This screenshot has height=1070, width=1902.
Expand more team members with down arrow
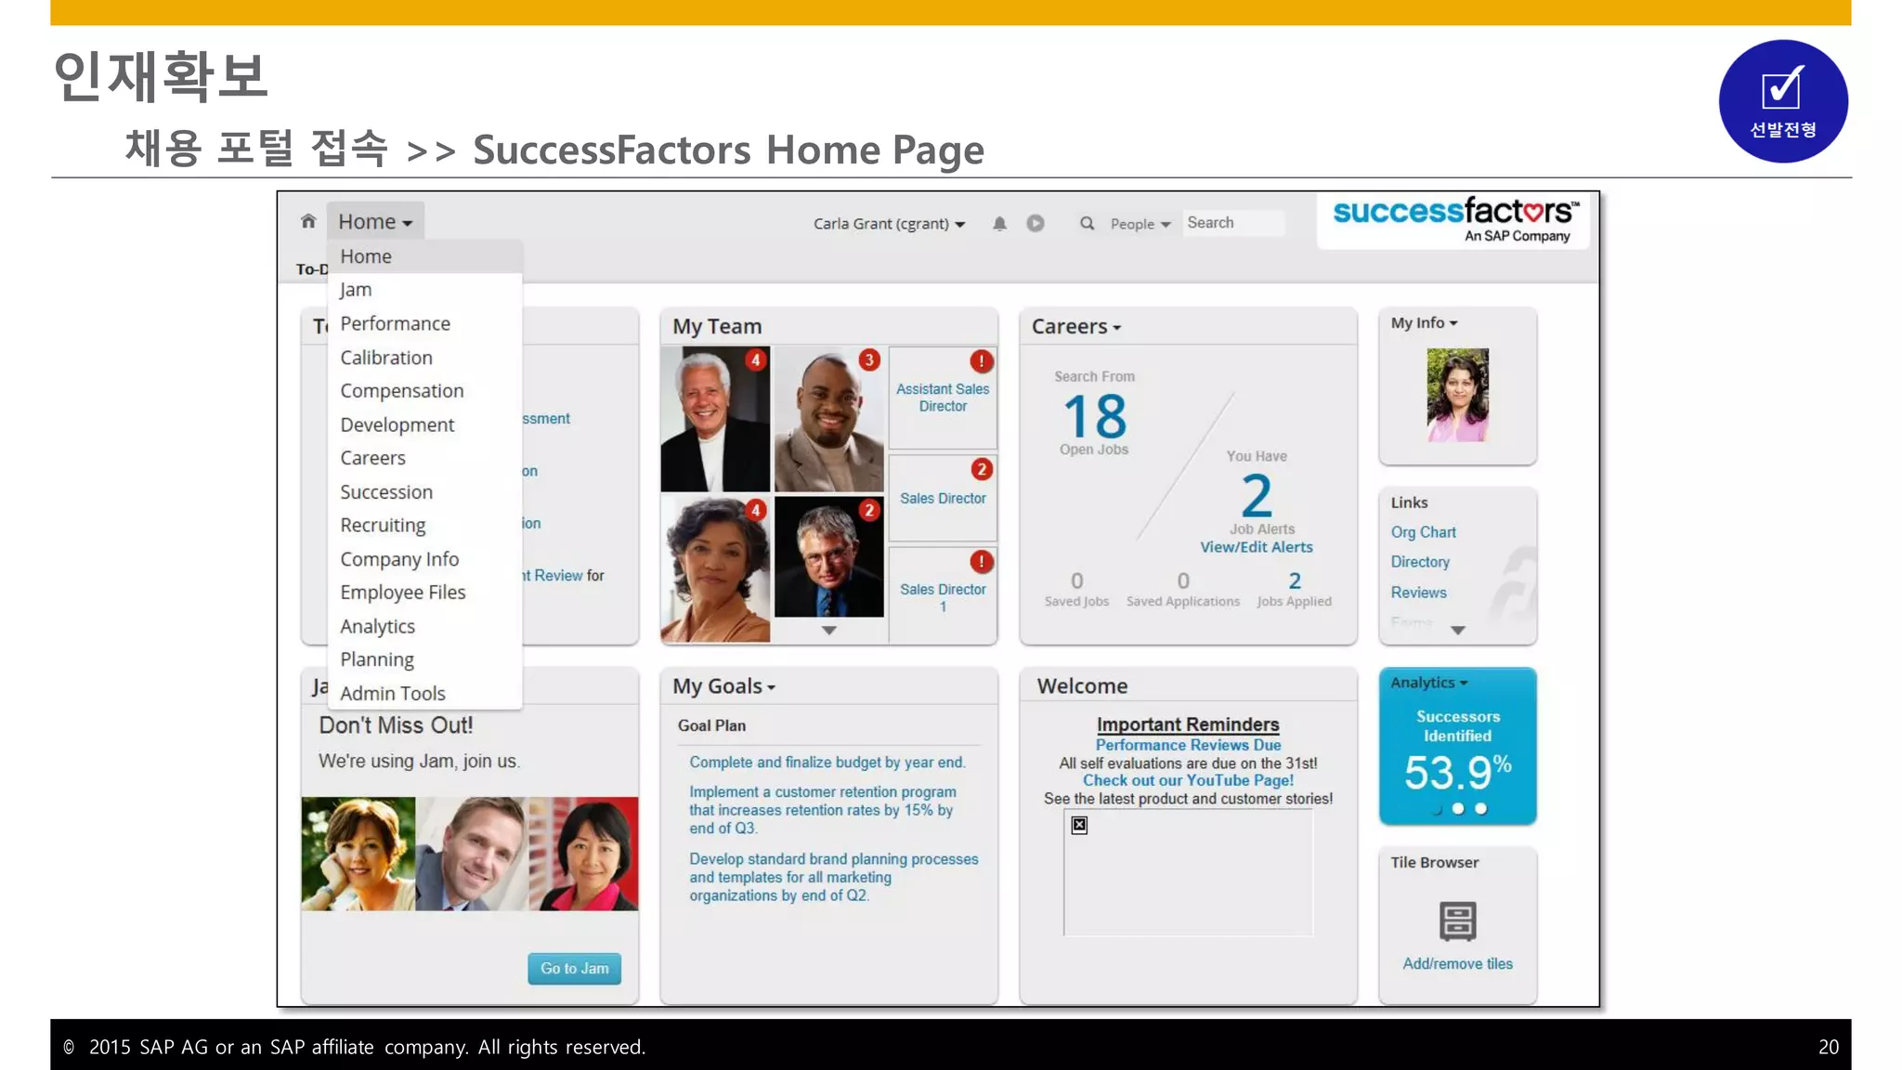[829, 631]
